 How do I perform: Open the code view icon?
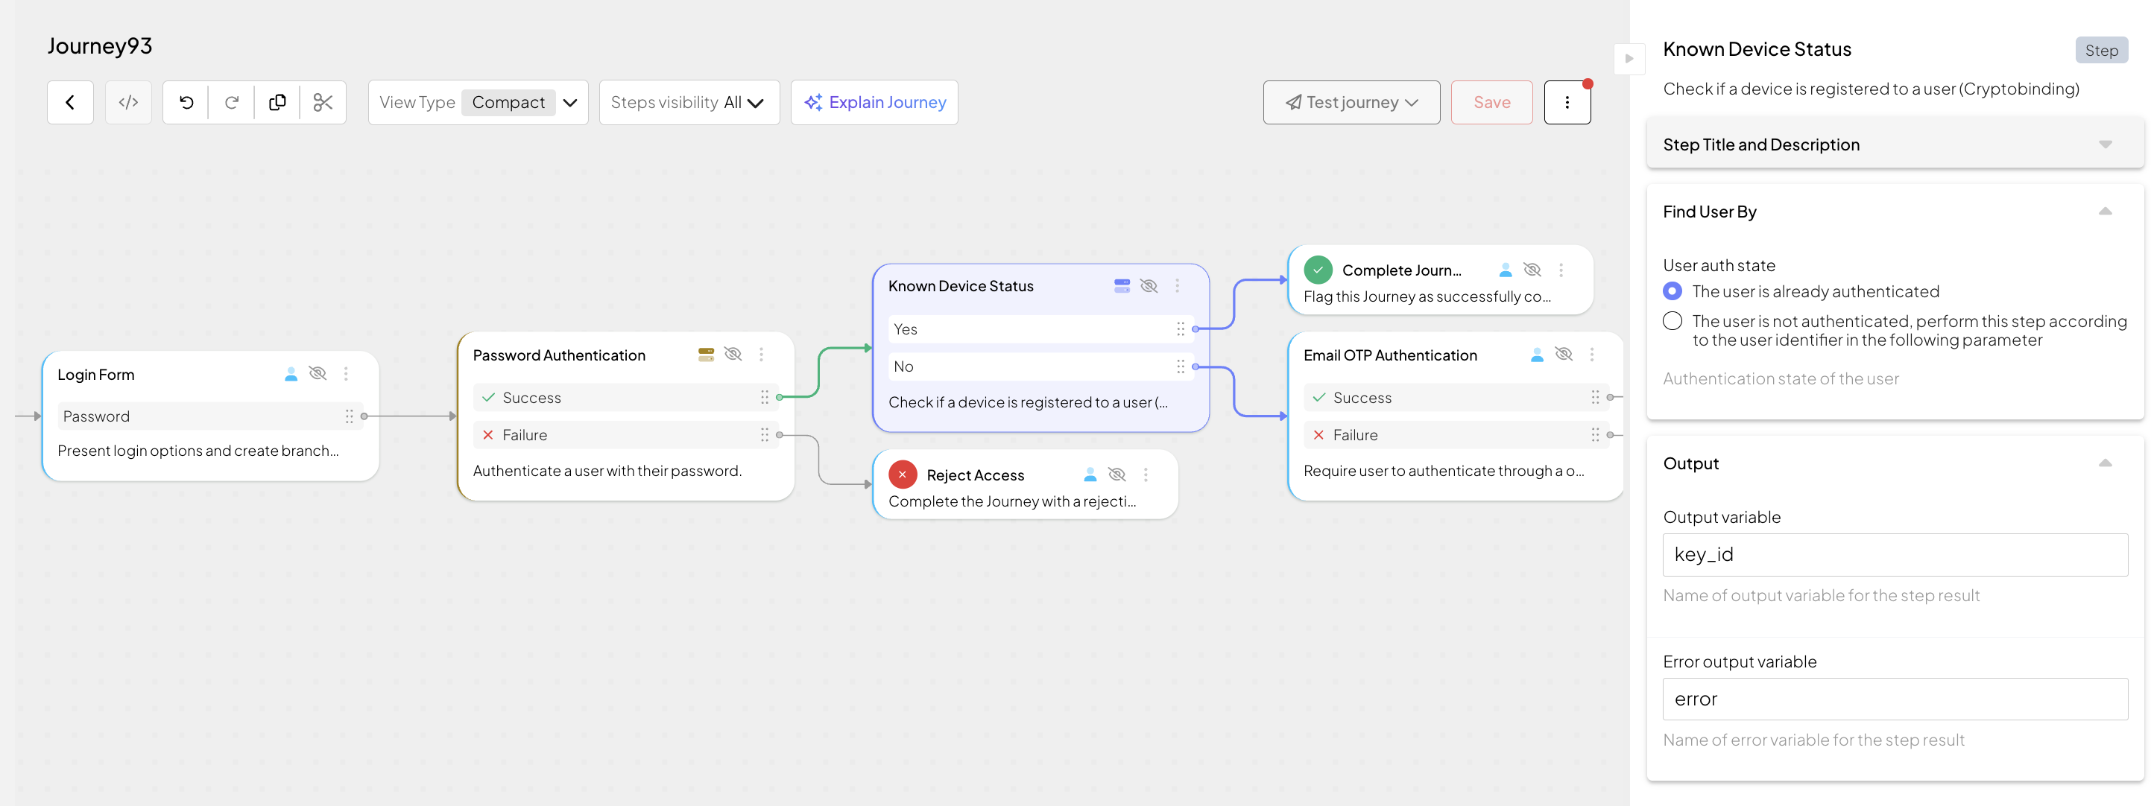coord(127,103)
